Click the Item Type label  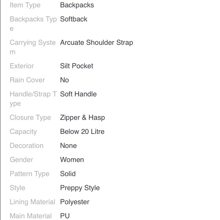click(25, 5)
